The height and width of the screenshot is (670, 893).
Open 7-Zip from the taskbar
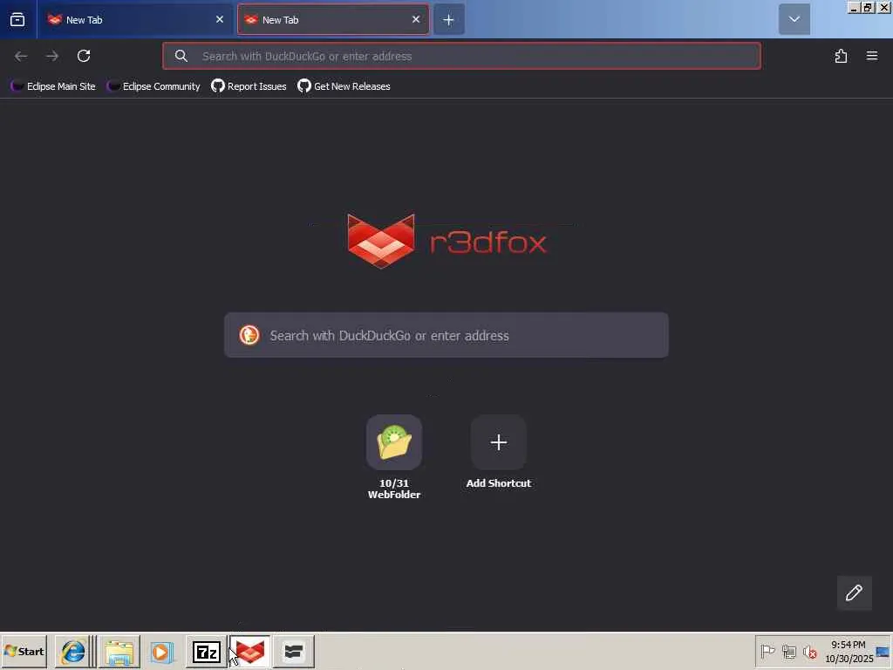point(206,651)
